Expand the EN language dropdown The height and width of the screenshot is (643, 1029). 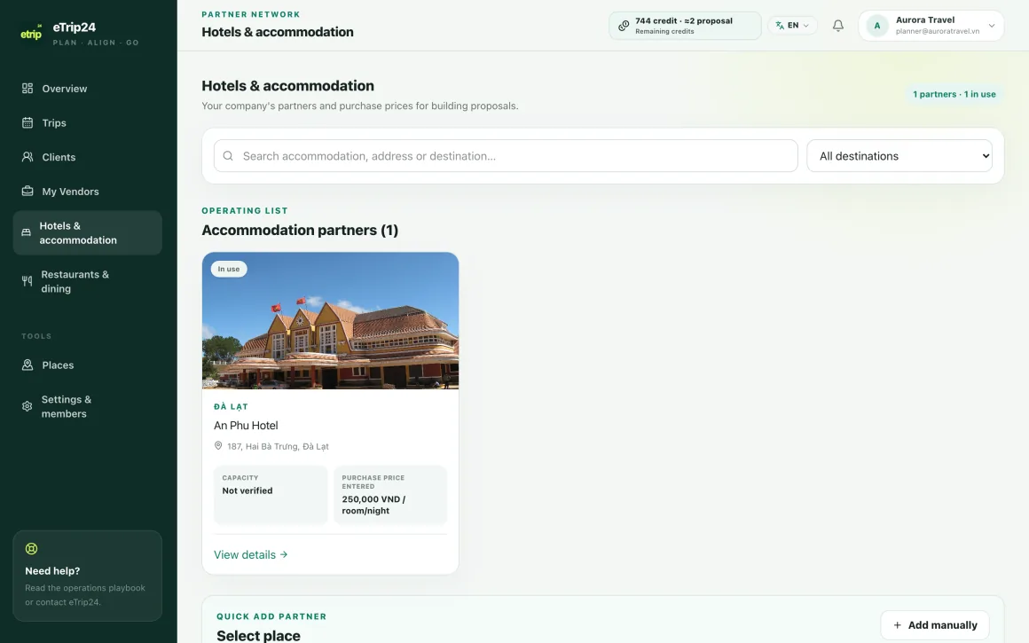coord(793,26)
